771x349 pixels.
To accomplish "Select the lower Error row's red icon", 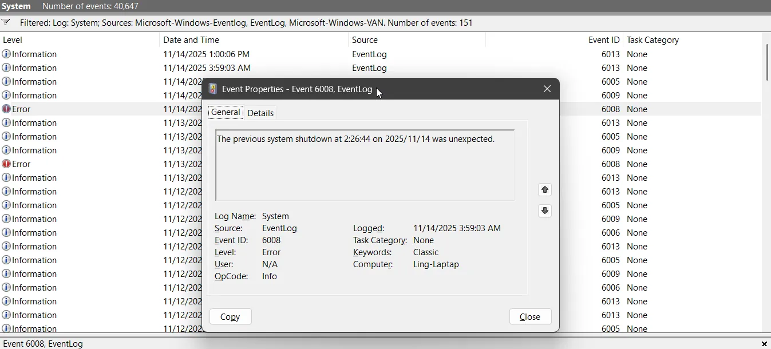I will tap(6, 164).
